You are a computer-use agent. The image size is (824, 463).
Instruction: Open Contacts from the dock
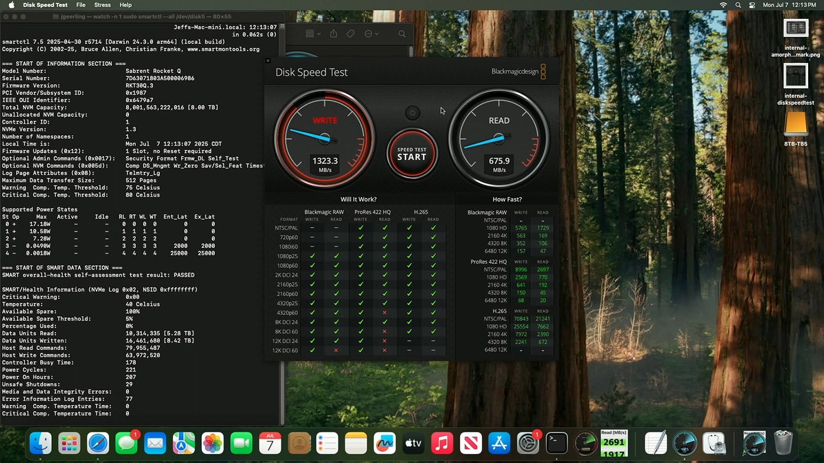click(299, 443)
